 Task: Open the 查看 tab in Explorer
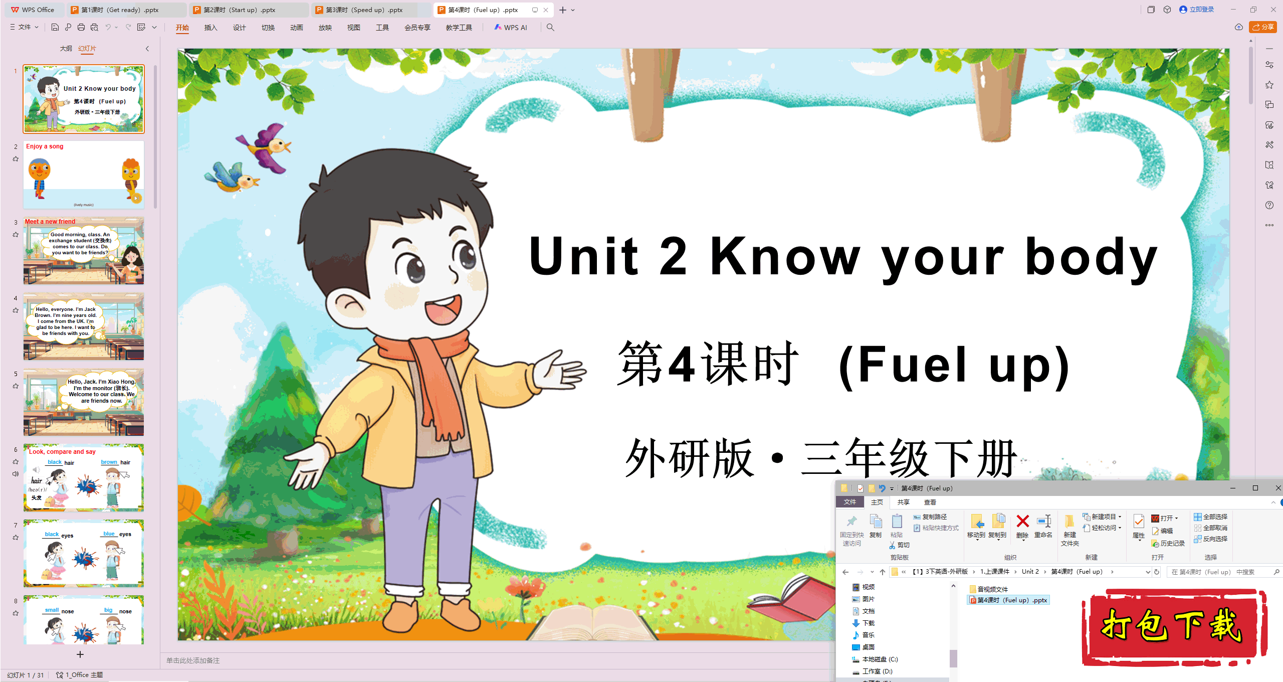[x=930, y=502]
